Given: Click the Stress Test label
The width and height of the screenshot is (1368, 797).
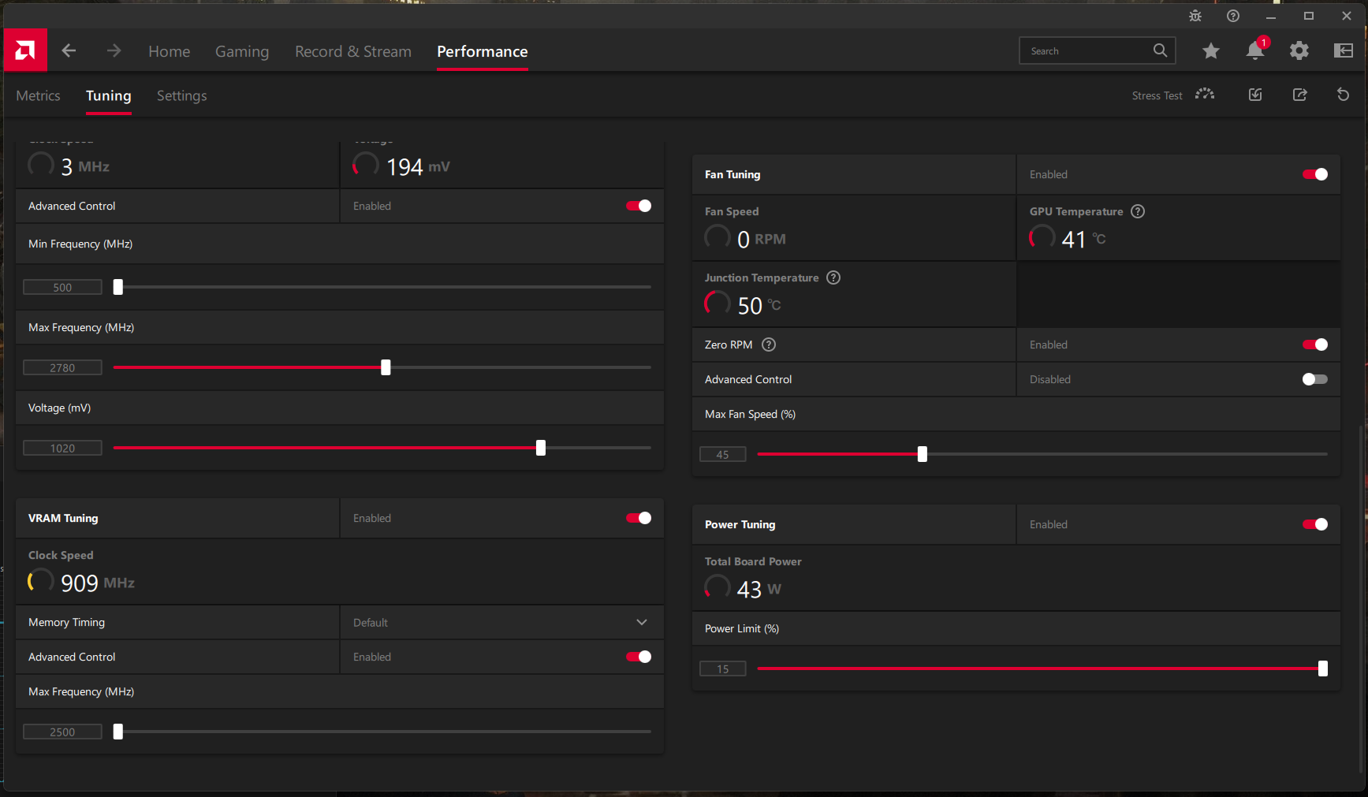Looking at the screenshot, I should click(x=1157, y=95).
